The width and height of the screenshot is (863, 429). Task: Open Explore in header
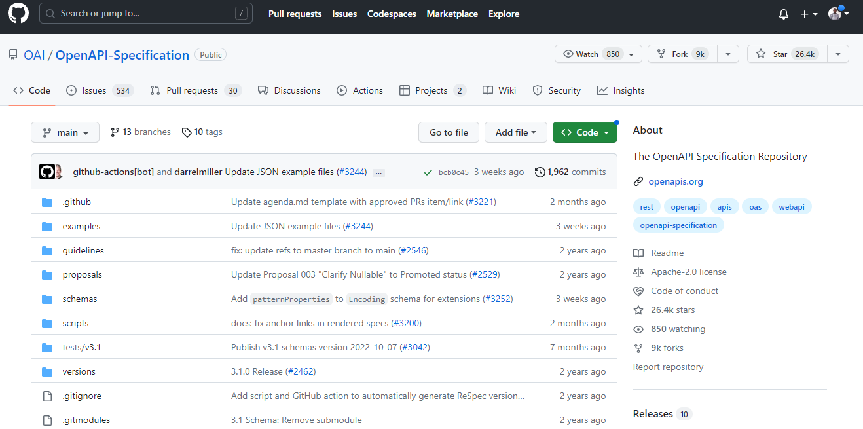(x=504, y=14)
